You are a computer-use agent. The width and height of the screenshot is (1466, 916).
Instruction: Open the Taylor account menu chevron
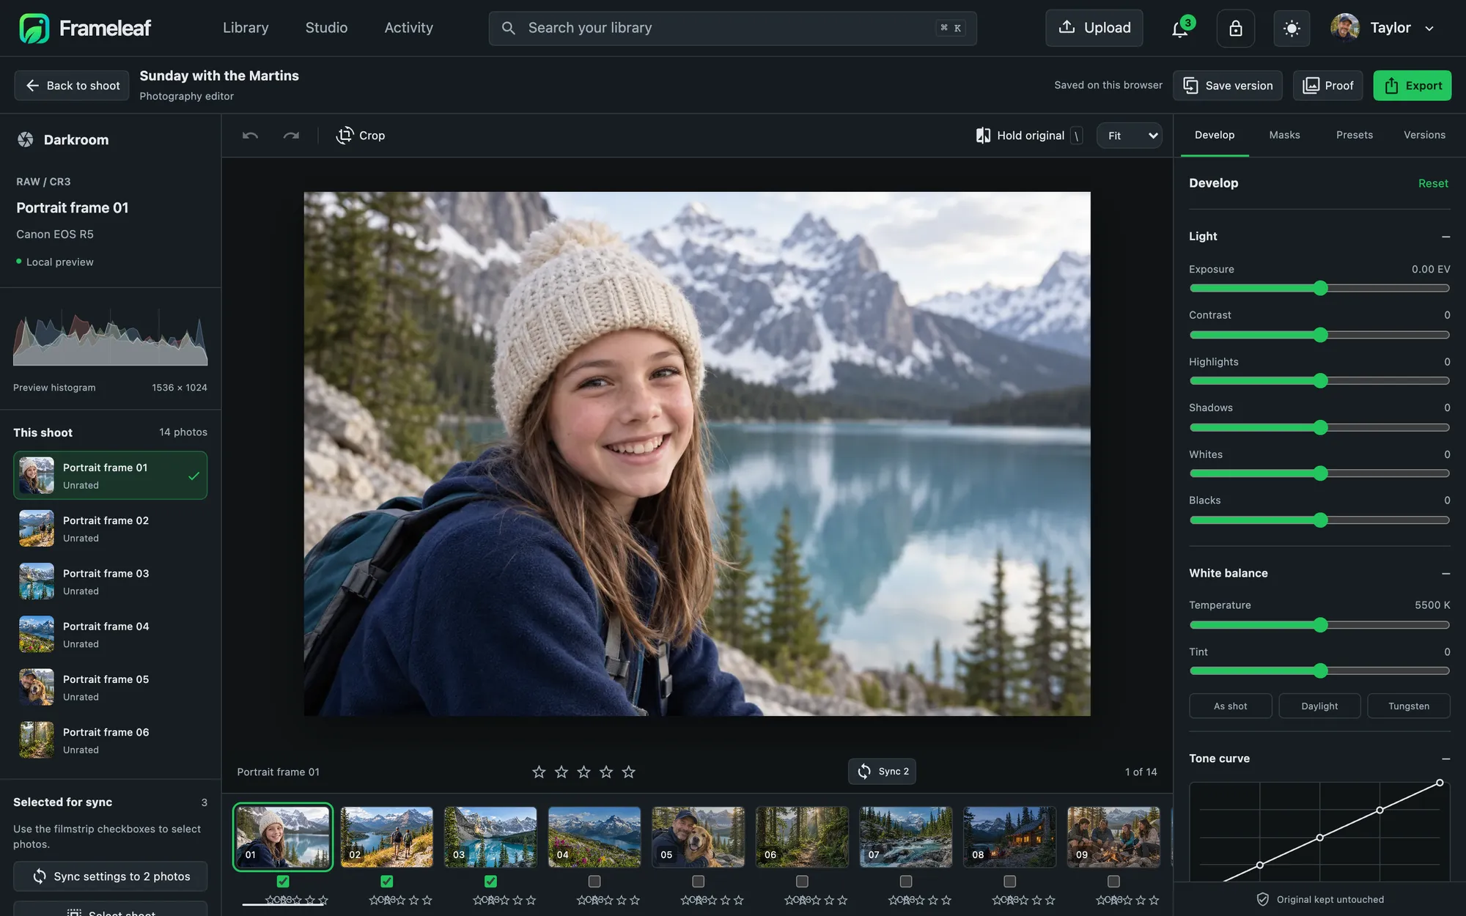tap(1429, 29)
